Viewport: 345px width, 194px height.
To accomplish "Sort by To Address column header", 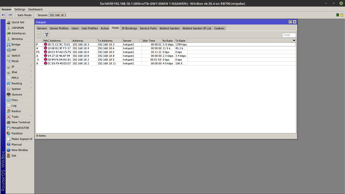I will coord(110,40).
